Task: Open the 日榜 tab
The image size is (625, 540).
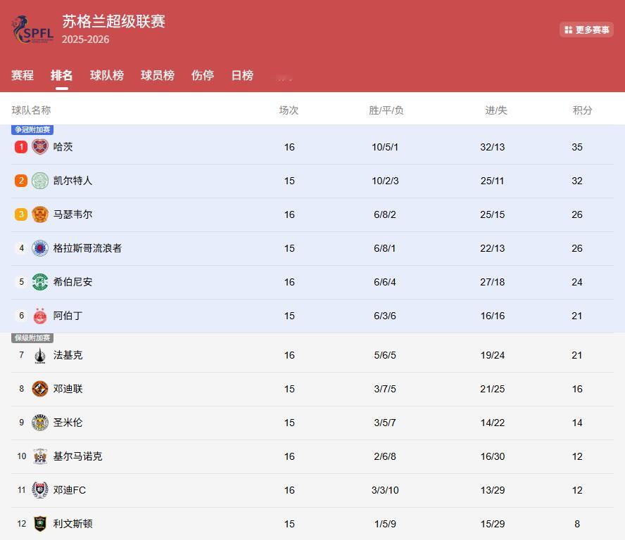Action: pyautogui.click(x=242, y=75)
